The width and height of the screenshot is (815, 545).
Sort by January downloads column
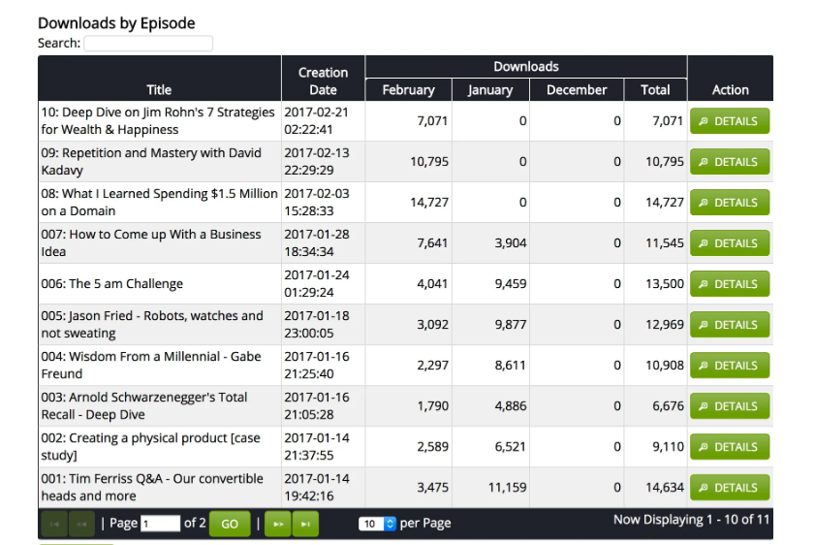point(490,90)
